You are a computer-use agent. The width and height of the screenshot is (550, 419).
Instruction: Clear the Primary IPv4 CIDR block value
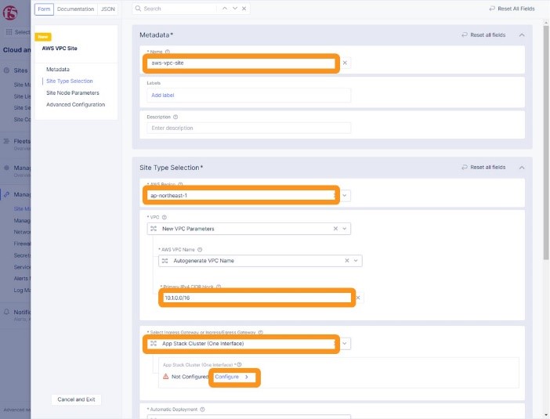358,298
